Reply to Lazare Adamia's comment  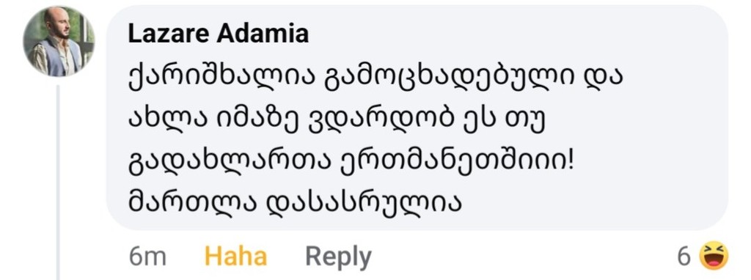pyautogui.click(x=338, y=257)
